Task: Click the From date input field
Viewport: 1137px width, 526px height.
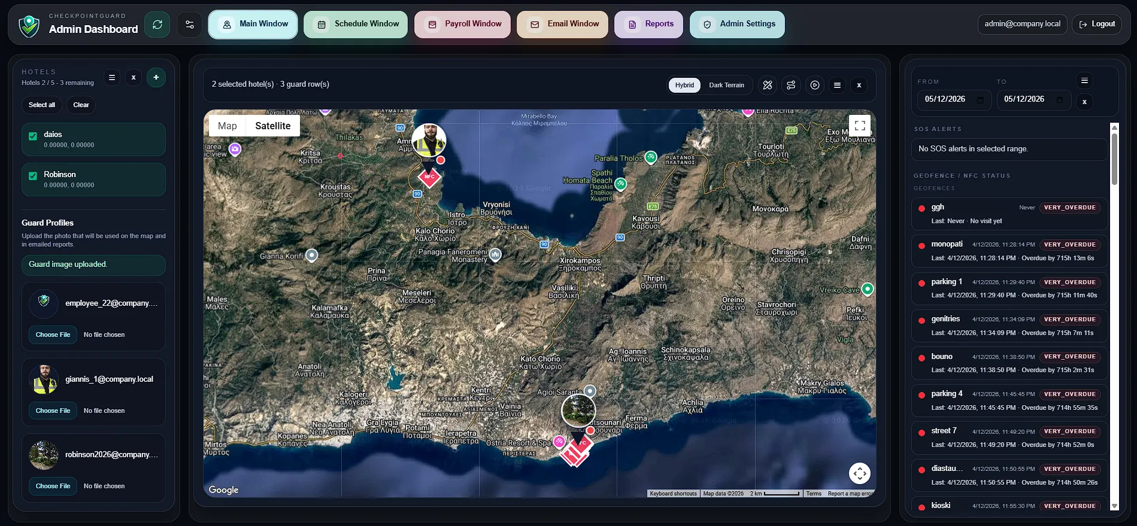Action: point(954,99)
